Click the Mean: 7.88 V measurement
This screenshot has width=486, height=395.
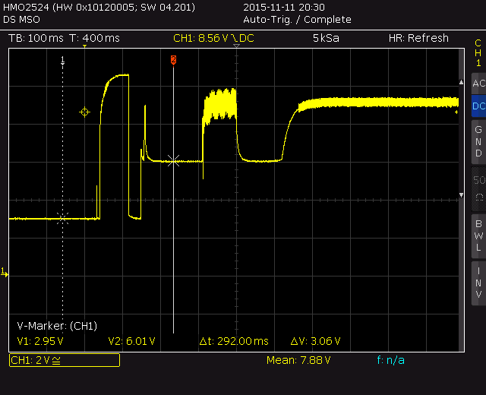298,360
